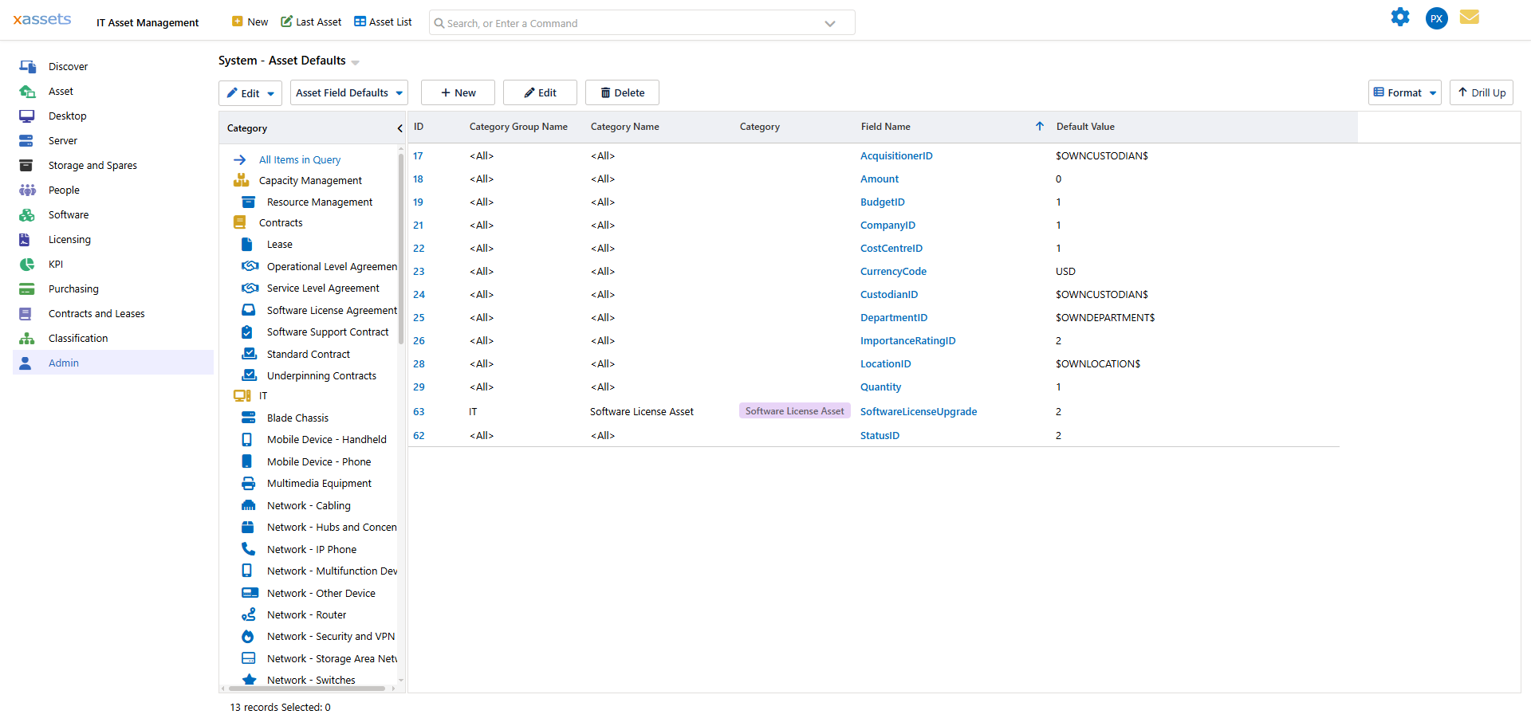Click the People icon in the sidebar
Viewport: 1531px width, 726px height.
(x=26, y=190)
